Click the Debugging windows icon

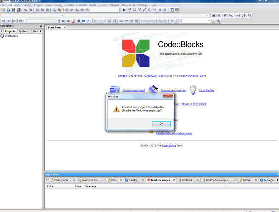point(171,10)
